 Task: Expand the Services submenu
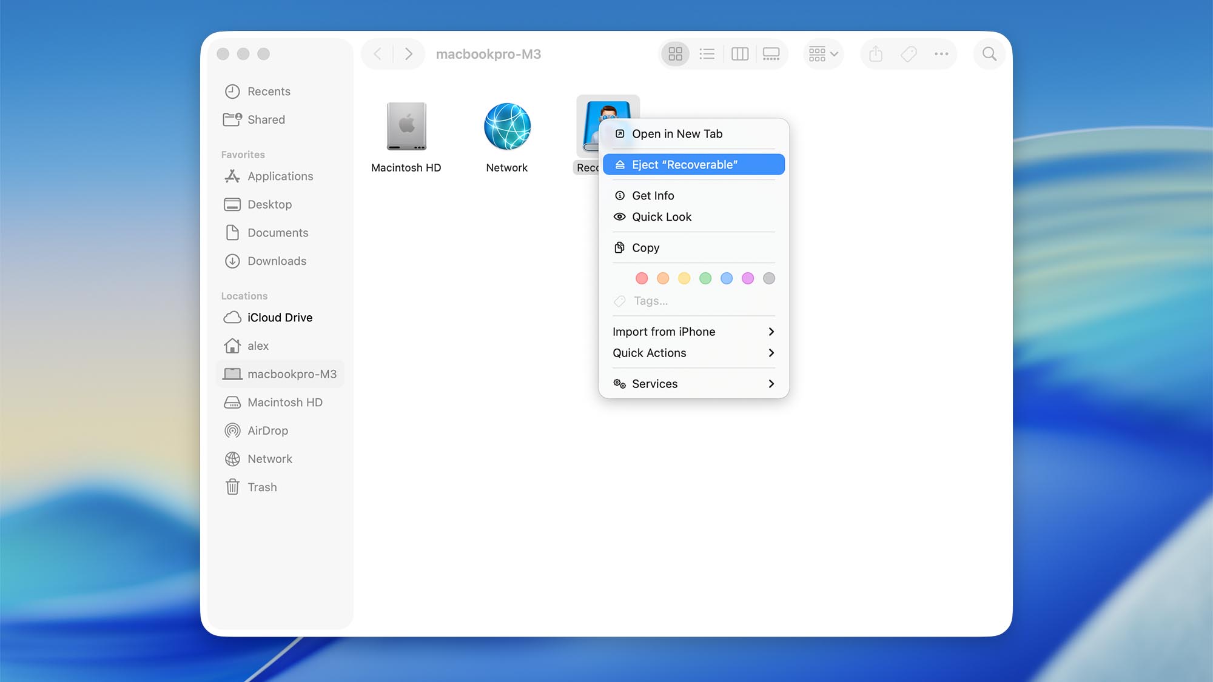(x=693, y=384)
